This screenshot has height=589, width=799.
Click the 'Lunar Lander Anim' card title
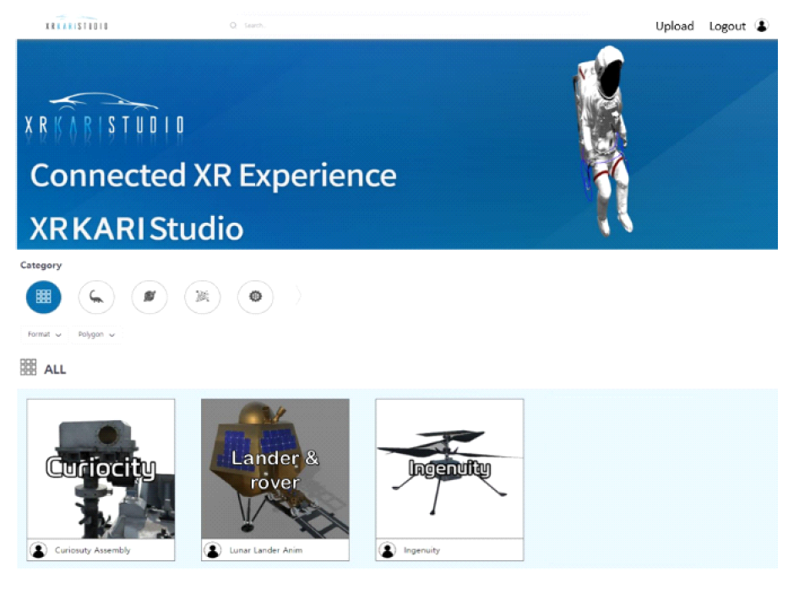(266, 550)
